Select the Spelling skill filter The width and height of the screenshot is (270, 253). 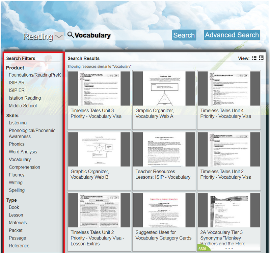coord(17,190)
